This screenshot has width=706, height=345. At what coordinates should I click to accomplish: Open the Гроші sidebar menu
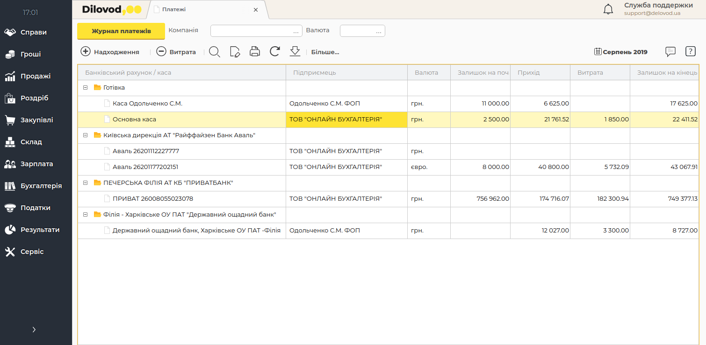(x=30, y=54)
